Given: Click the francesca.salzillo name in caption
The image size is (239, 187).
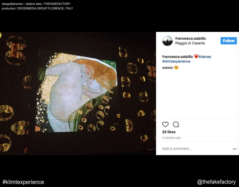Looking at the screenshot, I should (x=178, y=56).
